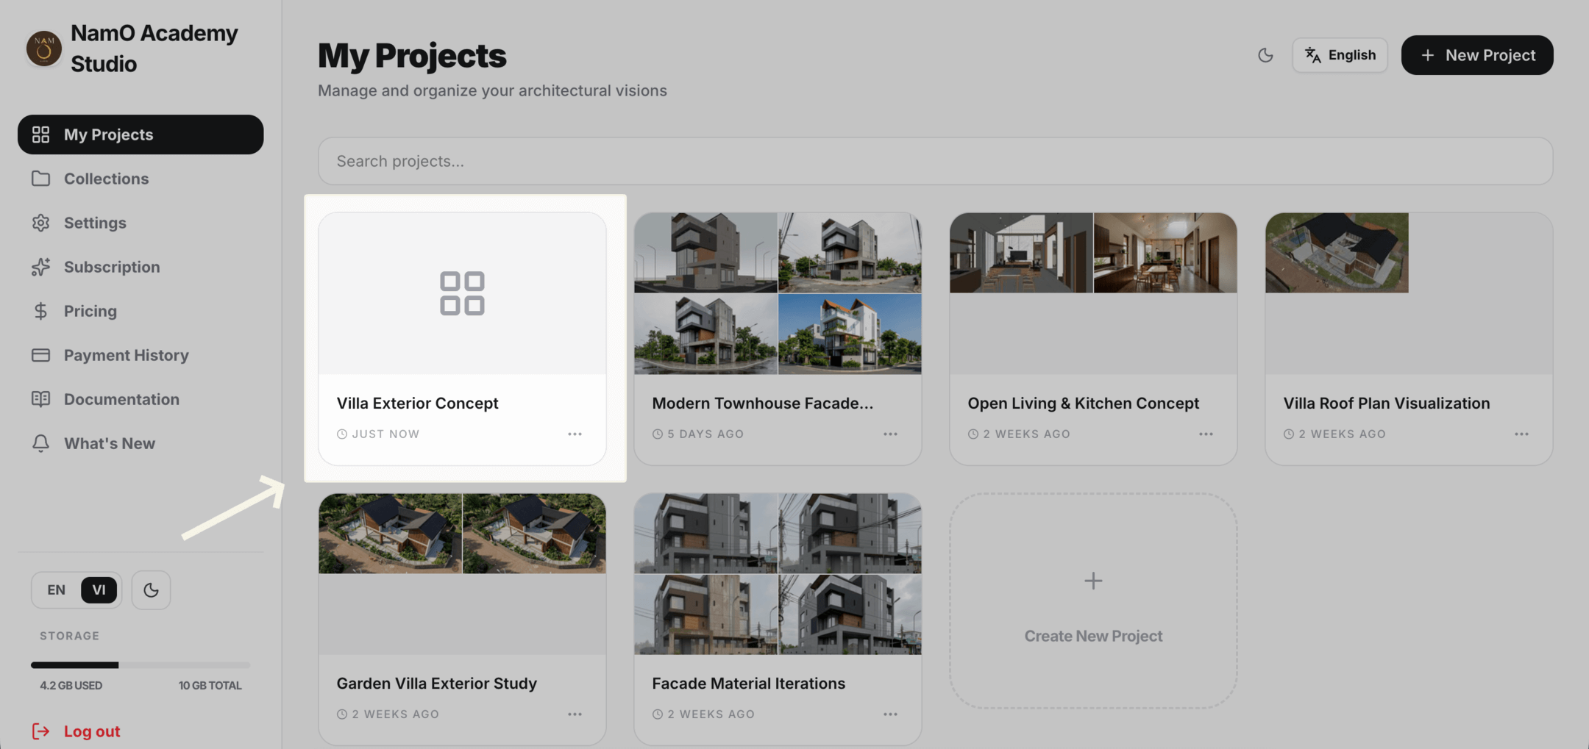1589x749 pixels.
Task: Click the Settings gear icon
Action: point(40,223)
